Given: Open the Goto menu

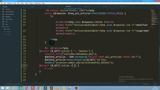Looking at the screenshot, I should [22, 3].
